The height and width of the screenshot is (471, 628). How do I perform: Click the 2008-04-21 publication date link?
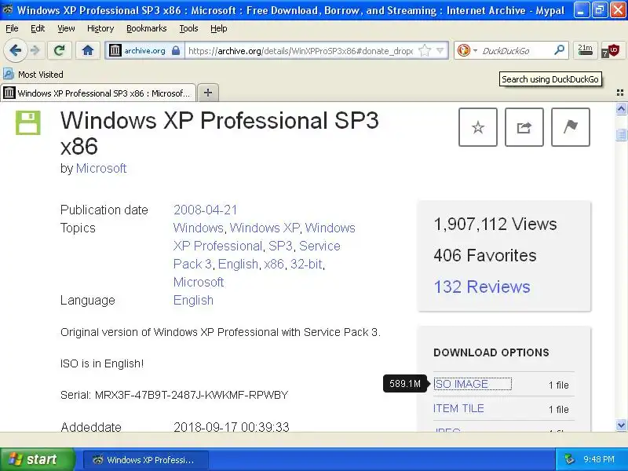[x=205, y=210]
